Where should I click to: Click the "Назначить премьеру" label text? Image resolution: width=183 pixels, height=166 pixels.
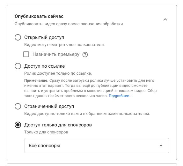tap(56, 55)
